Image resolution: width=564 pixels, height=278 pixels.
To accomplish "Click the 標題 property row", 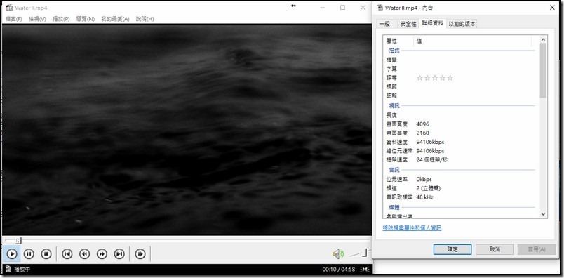I will pyautogui.click(x=461, y=60).
